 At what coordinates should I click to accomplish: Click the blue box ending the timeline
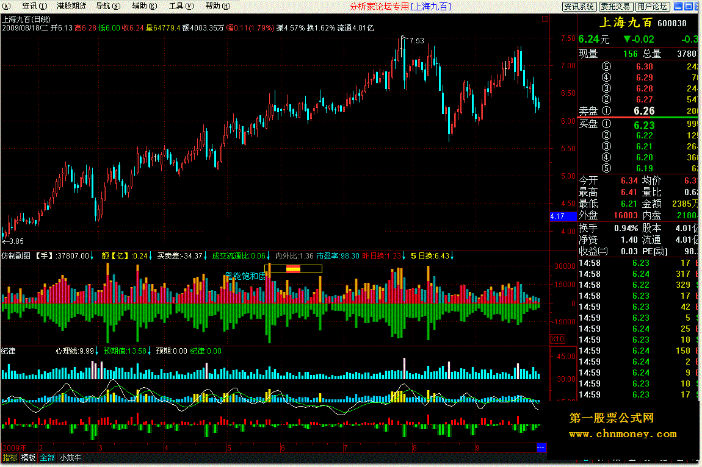click(x=541, y=447)
